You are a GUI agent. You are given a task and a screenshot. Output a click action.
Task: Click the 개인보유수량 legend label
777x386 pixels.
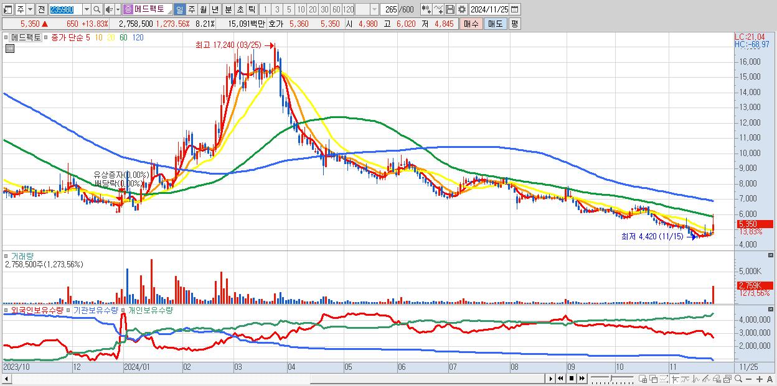point(150,310)
